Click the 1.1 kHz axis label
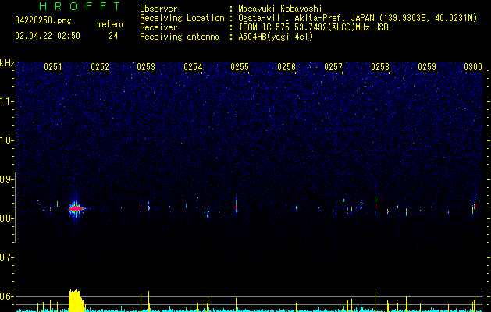 click(x=6, y=101)
